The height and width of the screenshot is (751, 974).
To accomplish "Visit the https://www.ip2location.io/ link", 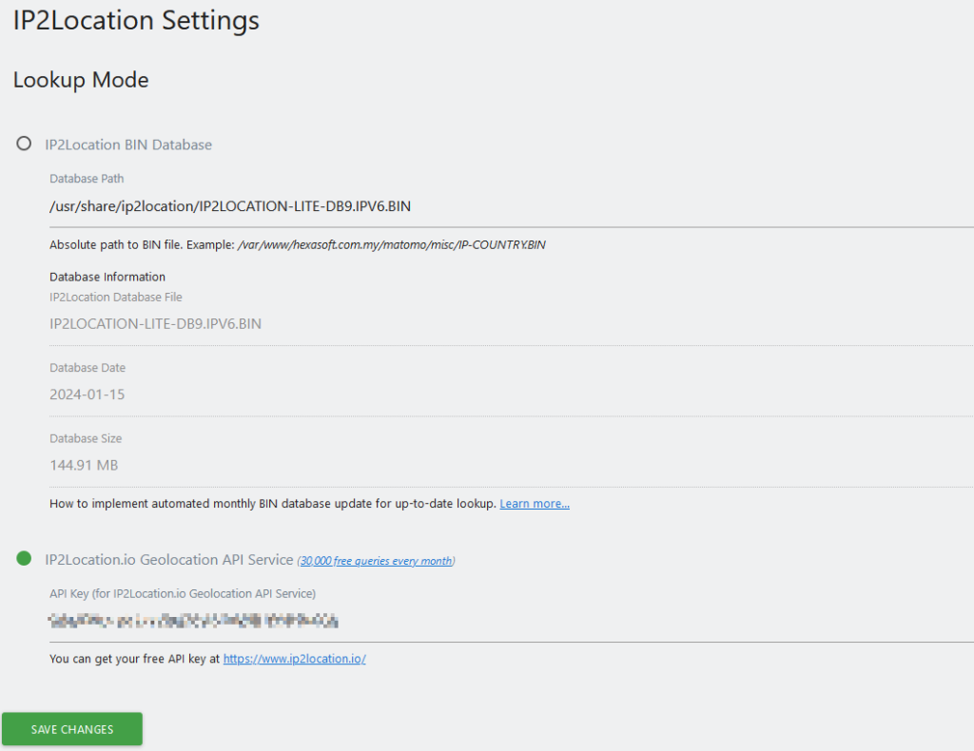I will (294, 659).
